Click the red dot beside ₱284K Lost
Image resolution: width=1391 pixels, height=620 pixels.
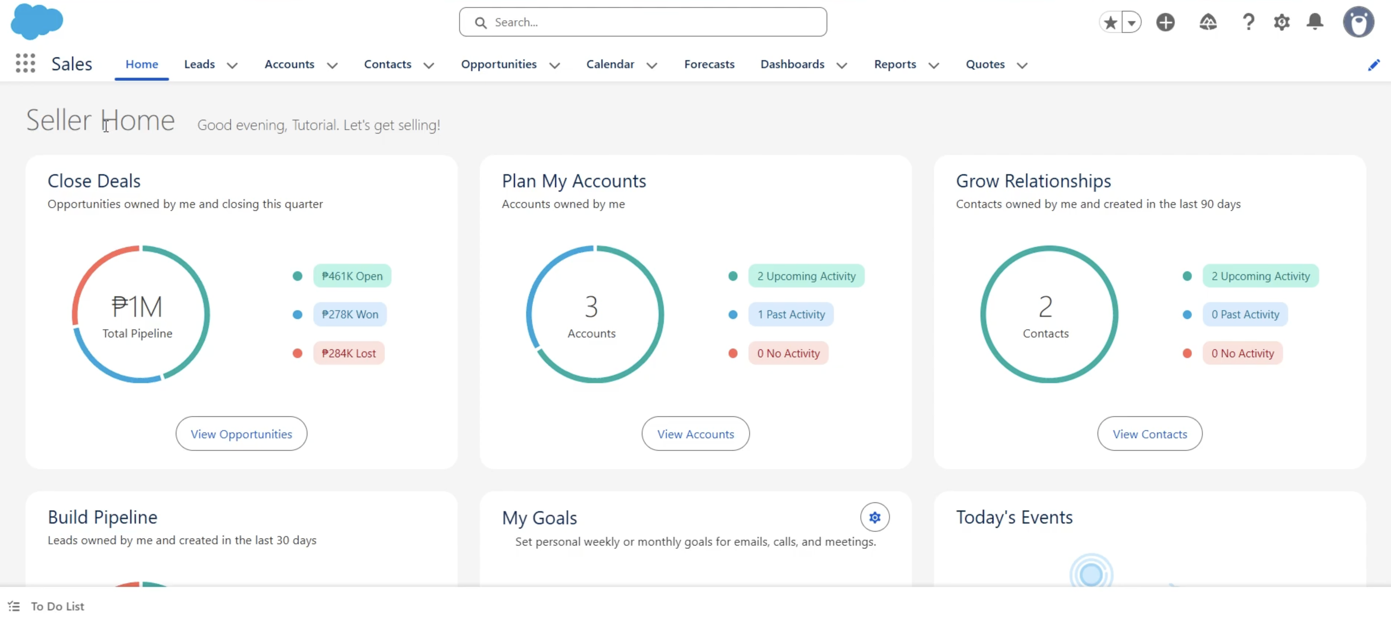click(297, 353)
